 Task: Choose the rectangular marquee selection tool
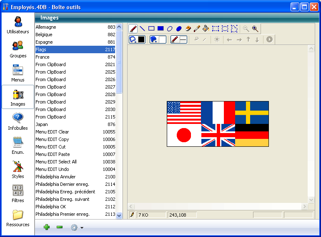click(216, 29)
